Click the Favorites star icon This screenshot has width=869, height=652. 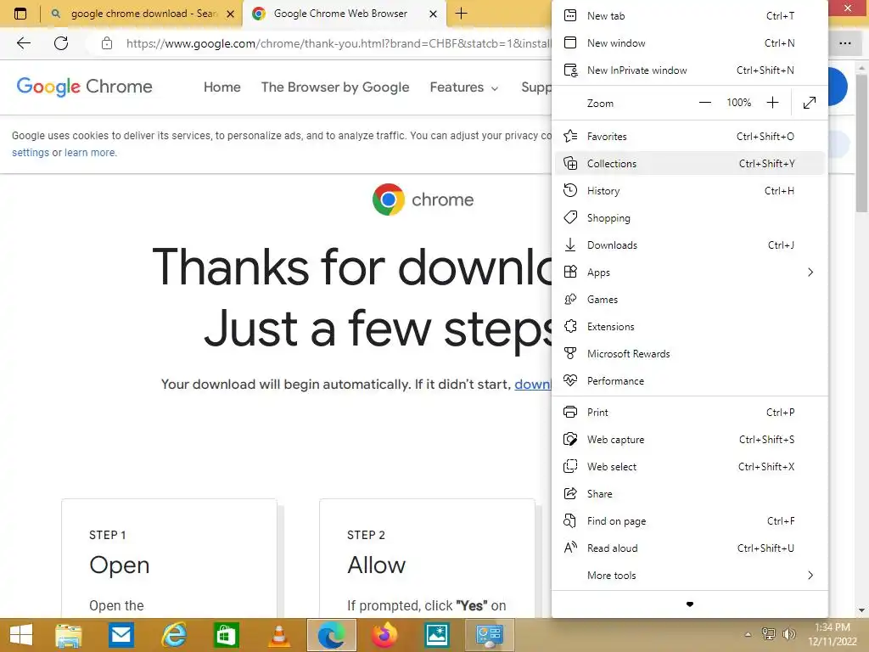[x=570, y=136]
